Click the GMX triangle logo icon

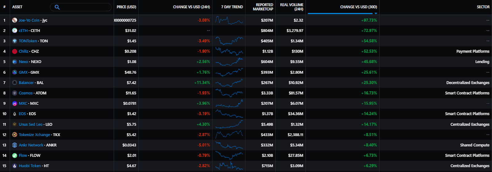coord(14,72)
